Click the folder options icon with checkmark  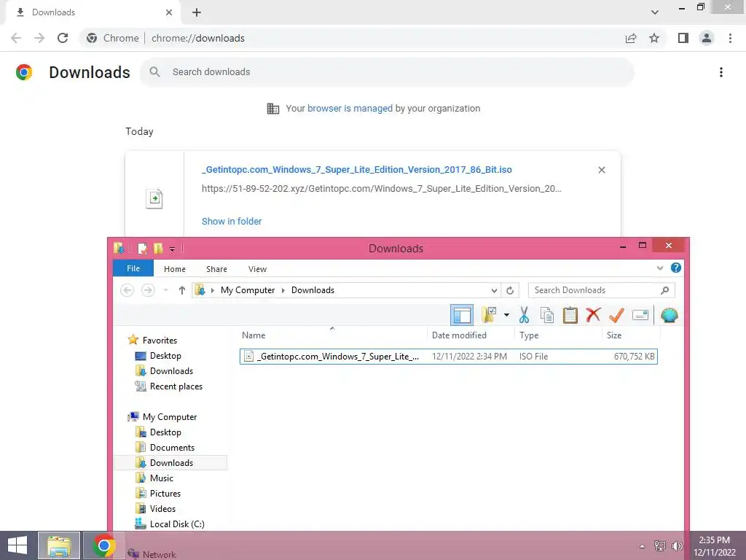(489, 315)
